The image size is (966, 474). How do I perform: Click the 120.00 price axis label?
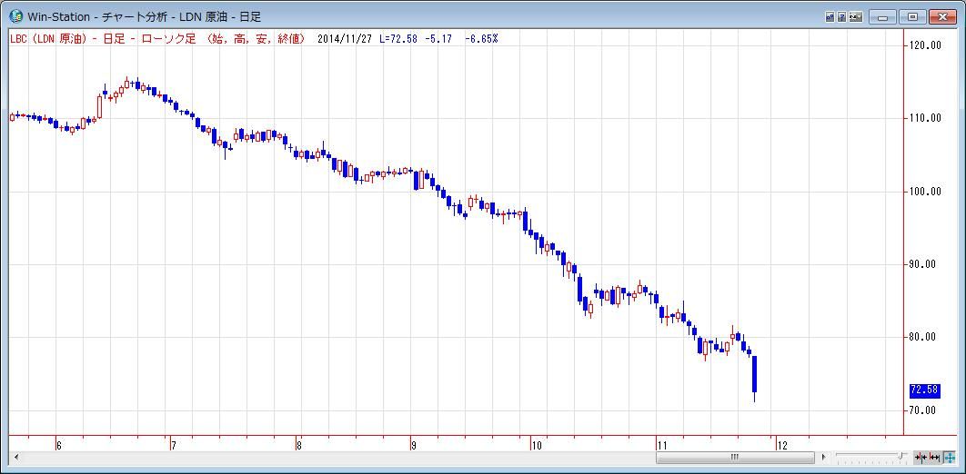(923, 45)
